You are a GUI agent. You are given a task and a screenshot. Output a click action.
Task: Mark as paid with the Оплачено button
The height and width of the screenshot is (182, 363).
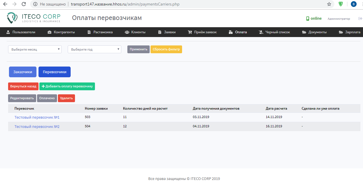pyautogui.click(x=47, y=98)
